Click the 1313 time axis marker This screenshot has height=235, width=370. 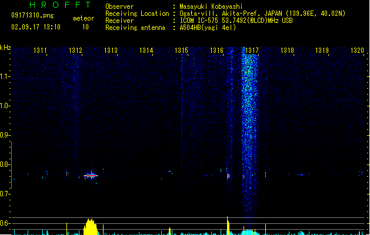[x=111, y=51]
